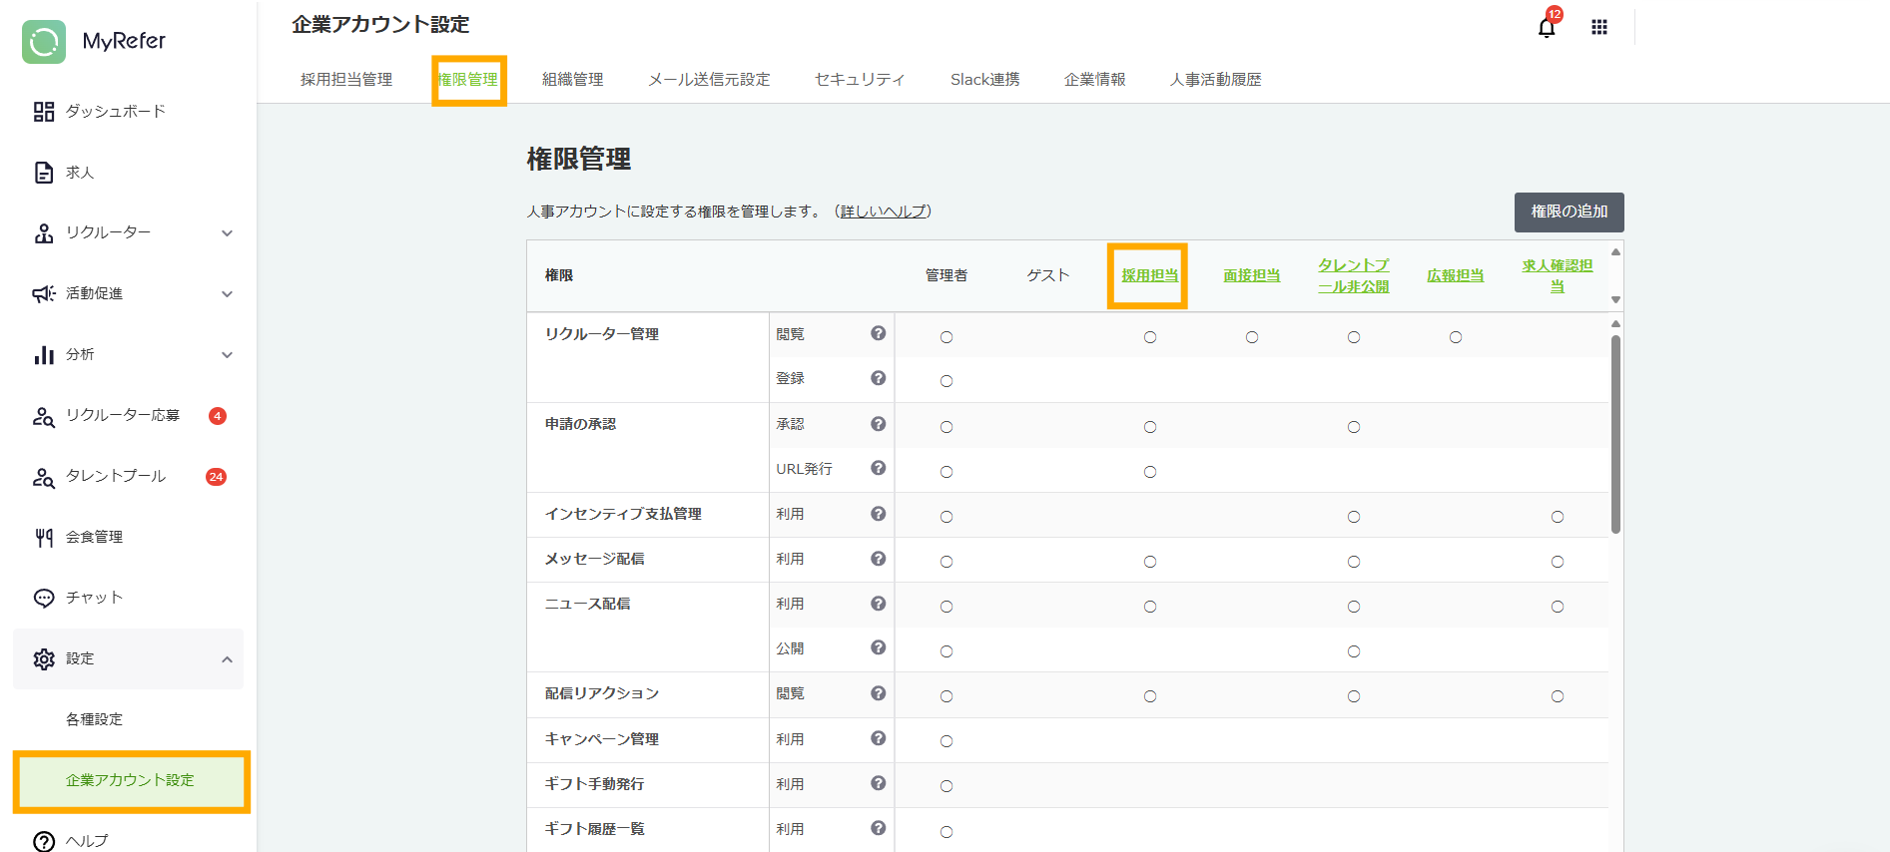This screenshot has width=1890, height=852.
Task: Switch to the セキュリティ tab
Action: [859, 80]
